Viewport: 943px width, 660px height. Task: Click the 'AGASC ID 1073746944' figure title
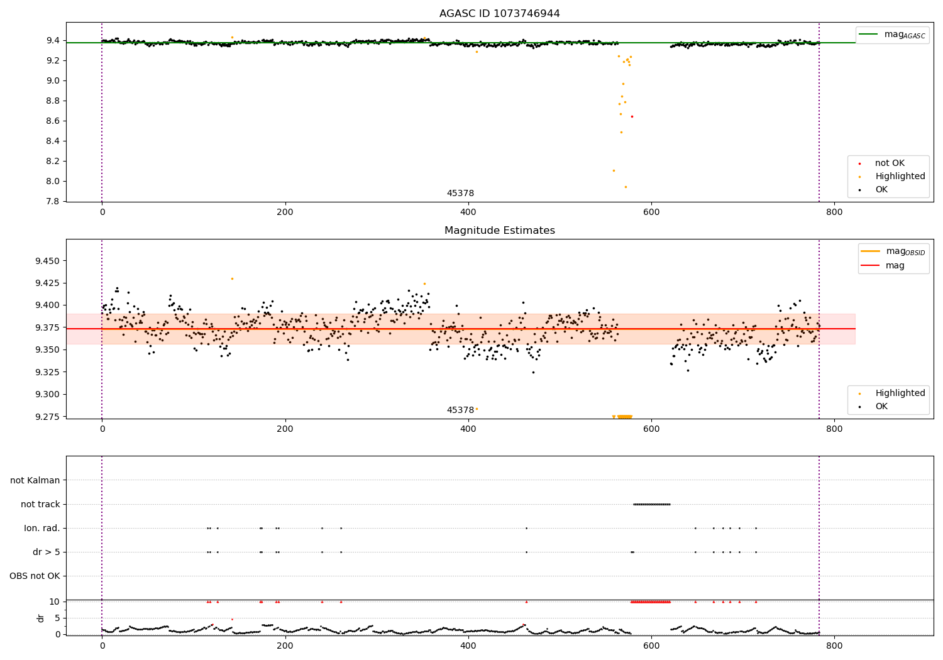coord(499,14)
